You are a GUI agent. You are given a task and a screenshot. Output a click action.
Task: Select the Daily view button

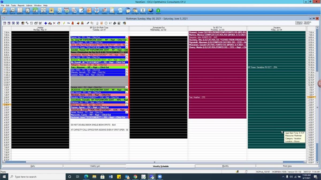(x=33, y=166)
